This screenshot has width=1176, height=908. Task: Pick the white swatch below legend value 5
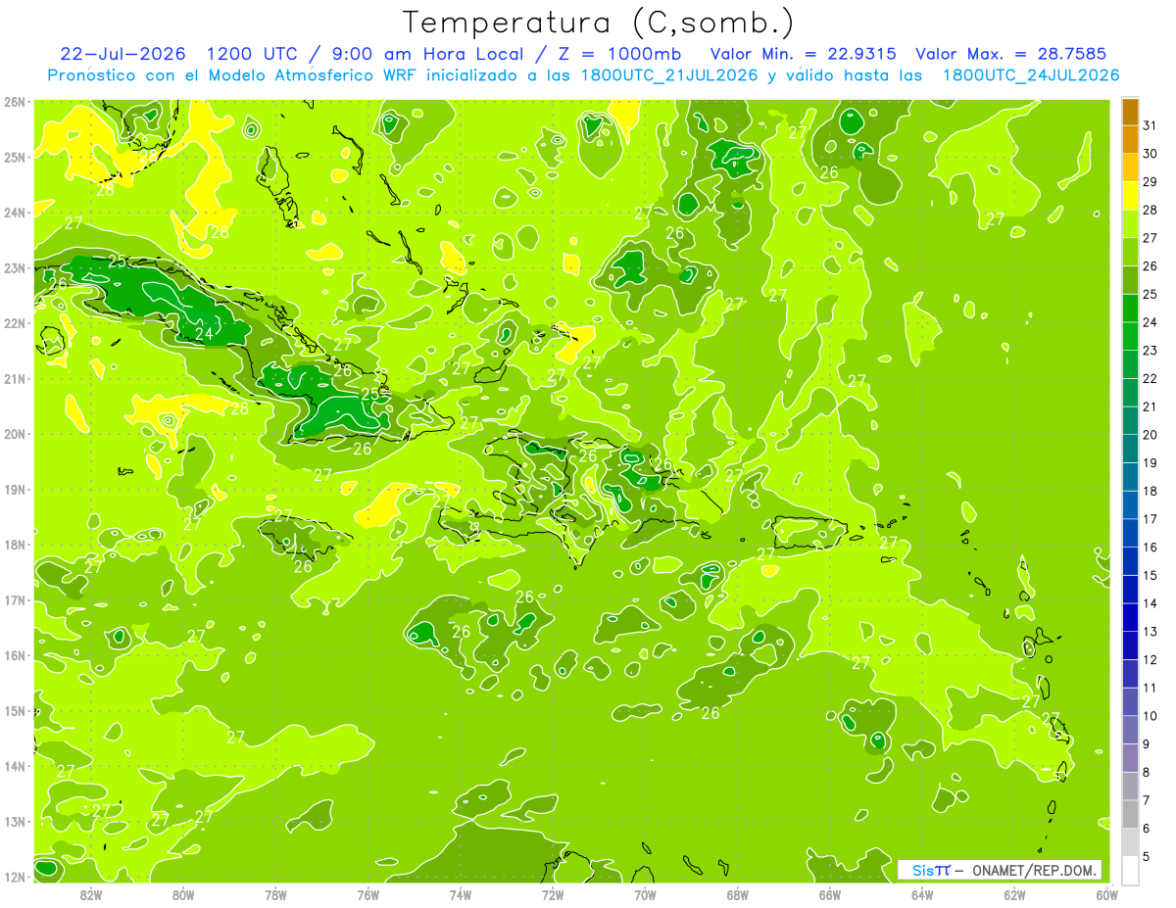(x=1130, y=870)
